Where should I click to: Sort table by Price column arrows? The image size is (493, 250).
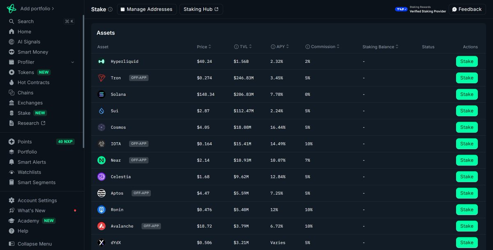point(210,47)
